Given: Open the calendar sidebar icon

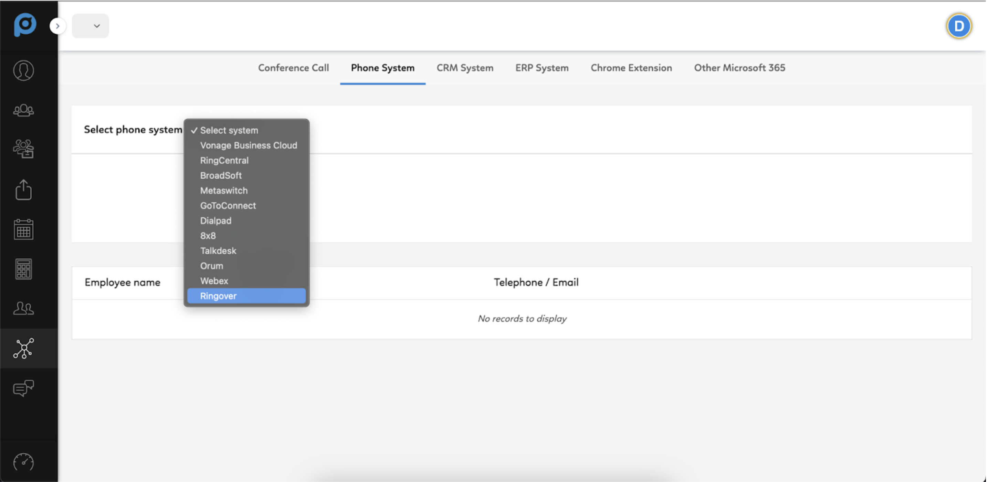Looking at the screenshot, I should click(x=24, y=229).
